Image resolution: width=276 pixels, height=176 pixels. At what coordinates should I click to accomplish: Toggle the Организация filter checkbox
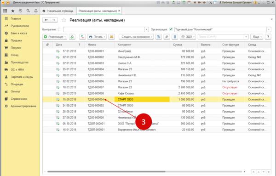point(171,29)
